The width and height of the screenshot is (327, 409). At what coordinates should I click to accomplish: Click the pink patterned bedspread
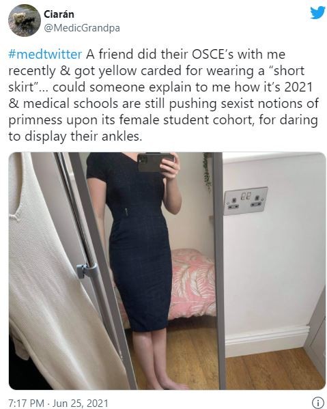192,284
